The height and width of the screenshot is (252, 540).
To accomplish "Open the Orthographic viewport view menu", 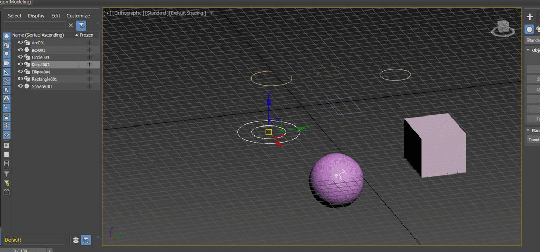I will 128,13.
